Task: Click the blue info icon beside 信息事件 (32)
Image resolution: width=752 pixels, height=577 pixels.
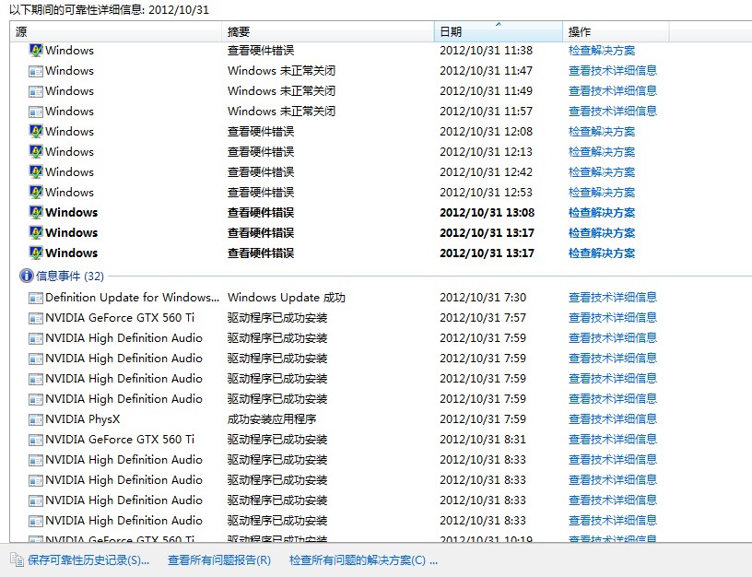Action: pos(27,276)
